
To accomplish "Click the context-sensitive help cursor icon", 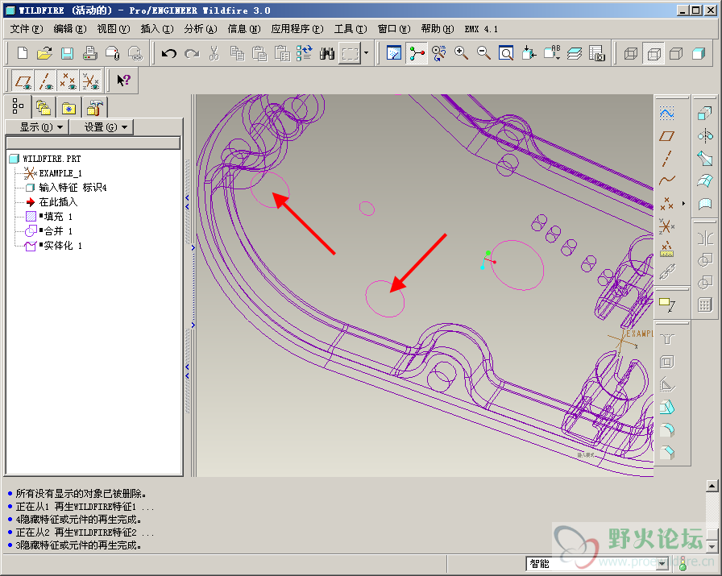I will [x=123, y=81].
